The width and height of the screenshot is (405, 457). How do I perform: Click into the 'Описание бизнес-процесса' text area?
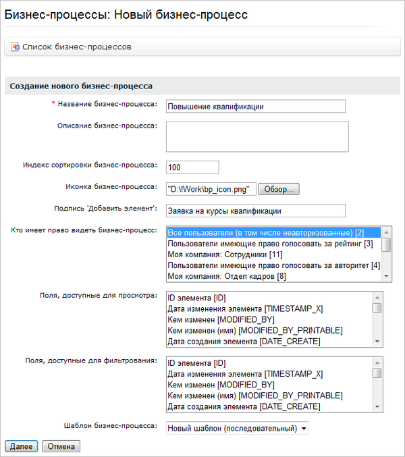256,136
